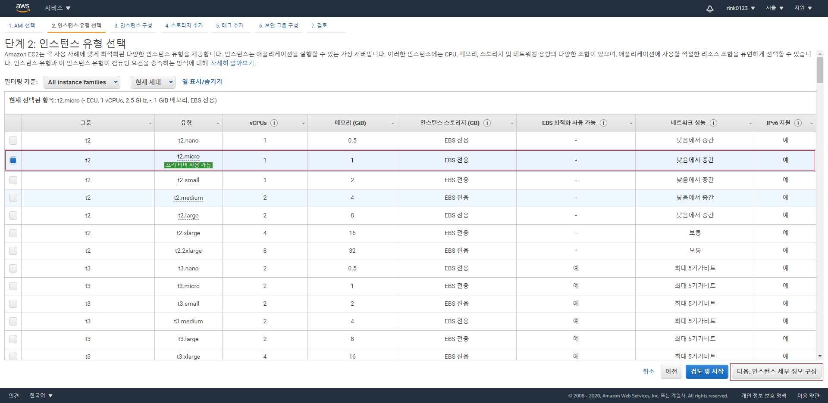Open the 서비스 services dropdown
This screenshot has width=828, height=403.
58,8
